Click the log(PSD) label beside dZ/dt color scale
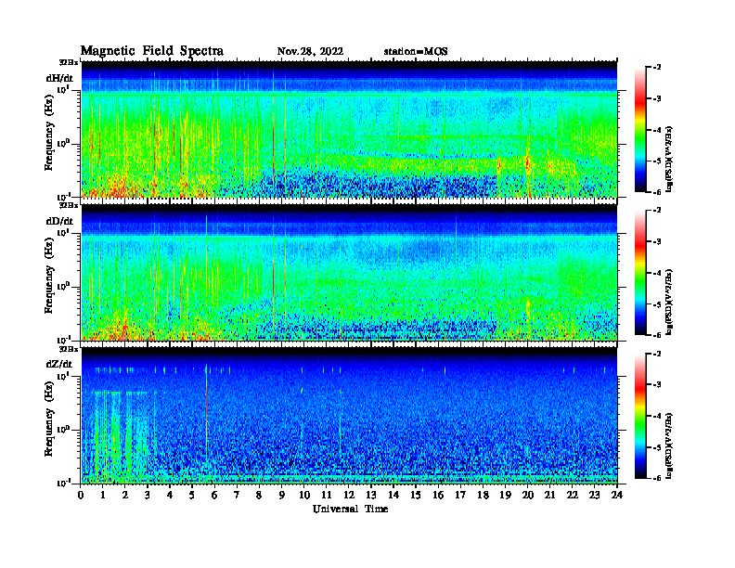This screenshot has height=568, width=735. point(669,445)
